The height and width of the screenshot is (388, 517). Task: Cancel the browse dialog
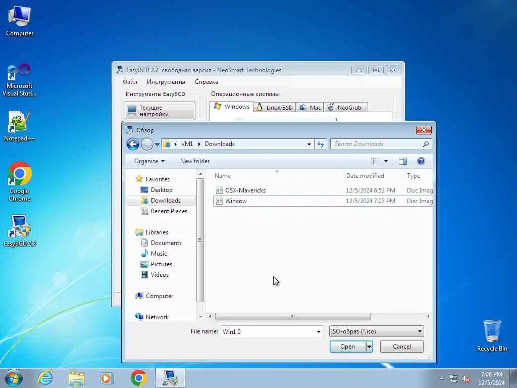(401, 347)
